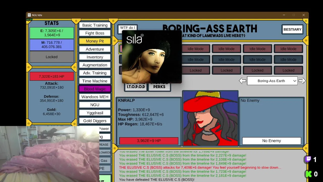Click the grey Locked resource in Stats
Viewport: 323px width, 182px height.
point(52,57)
